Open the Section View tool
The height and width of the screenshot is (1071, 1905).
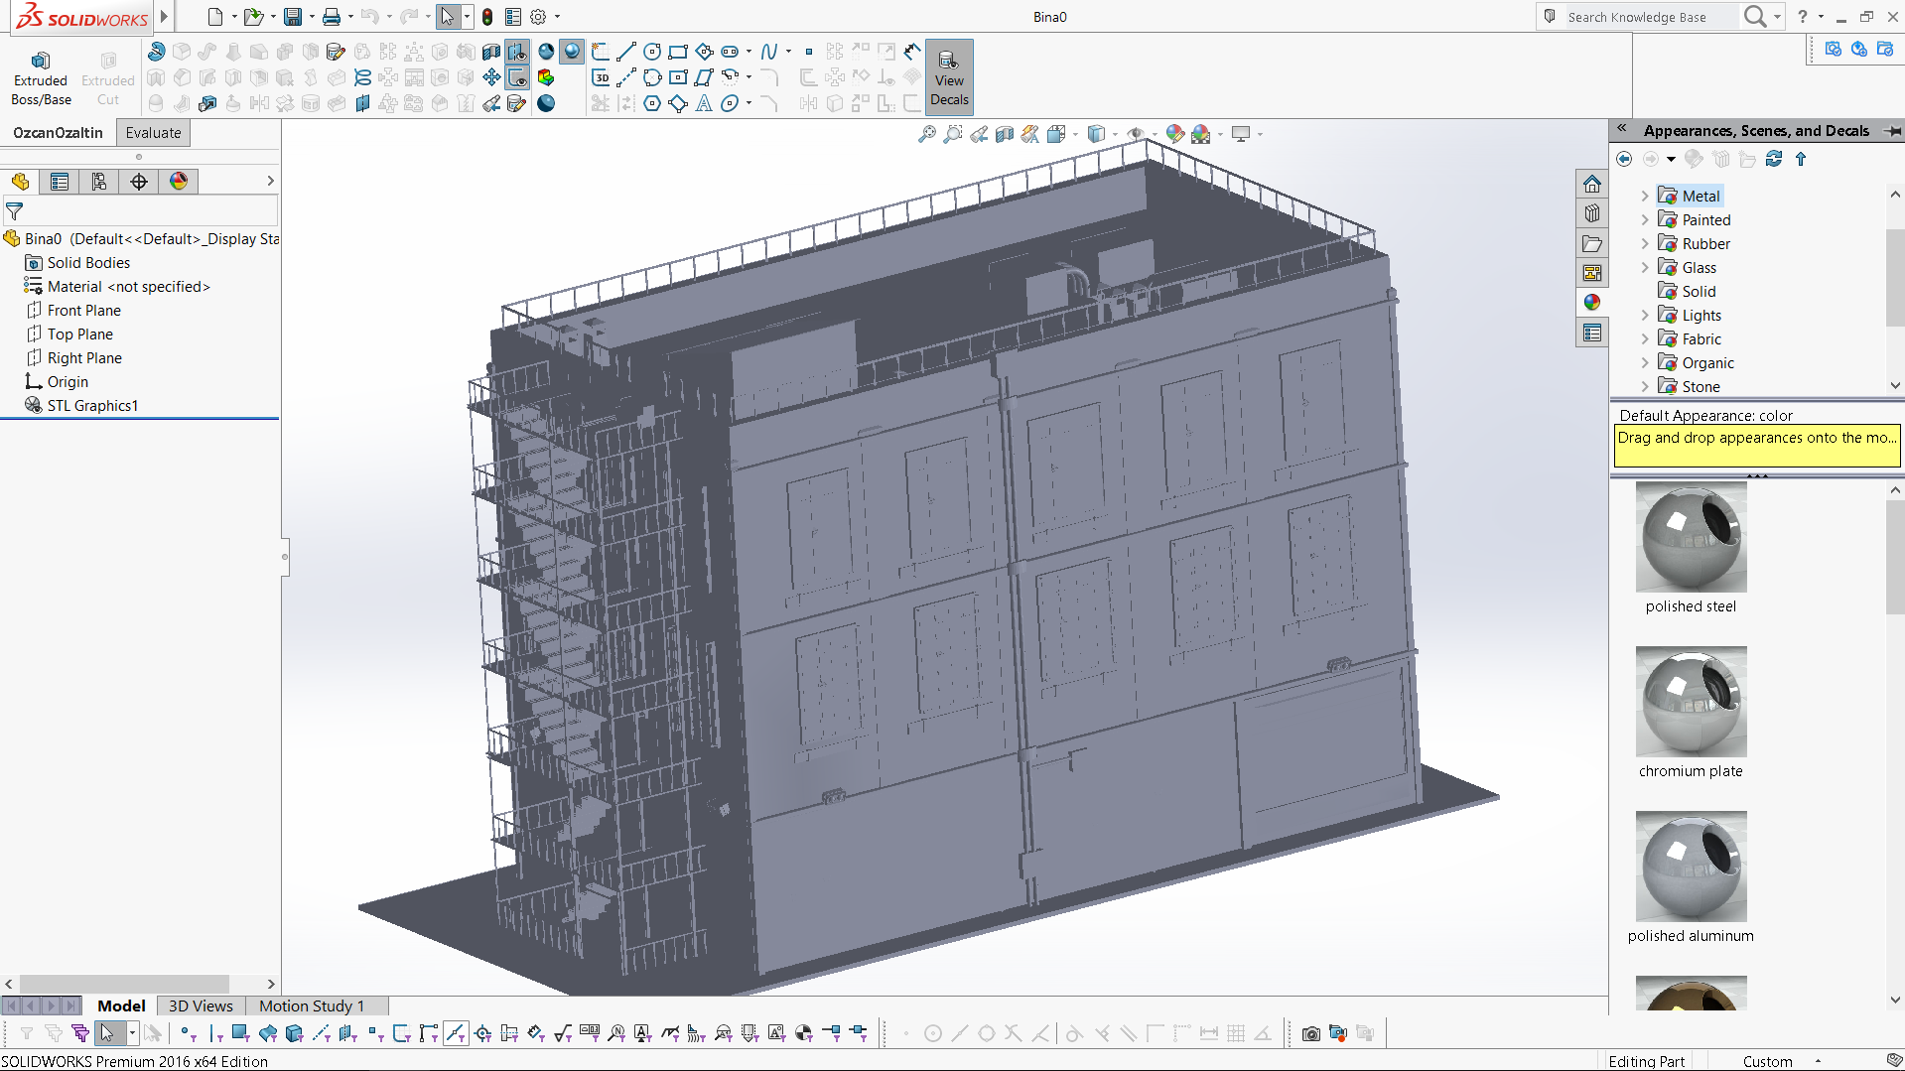[x=1005, y=134]
